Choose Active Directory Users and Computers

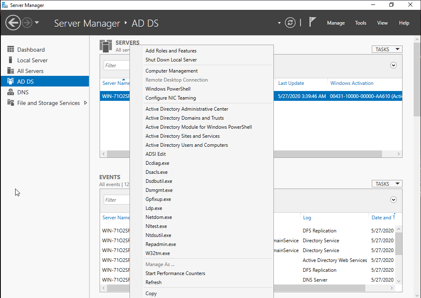pos(187,145)
